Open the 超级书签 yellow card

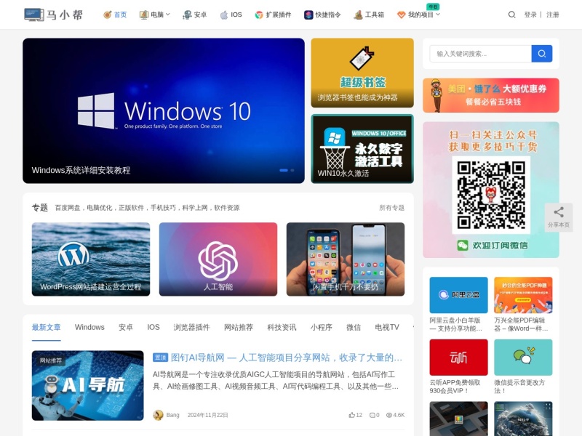pos(362,73)
